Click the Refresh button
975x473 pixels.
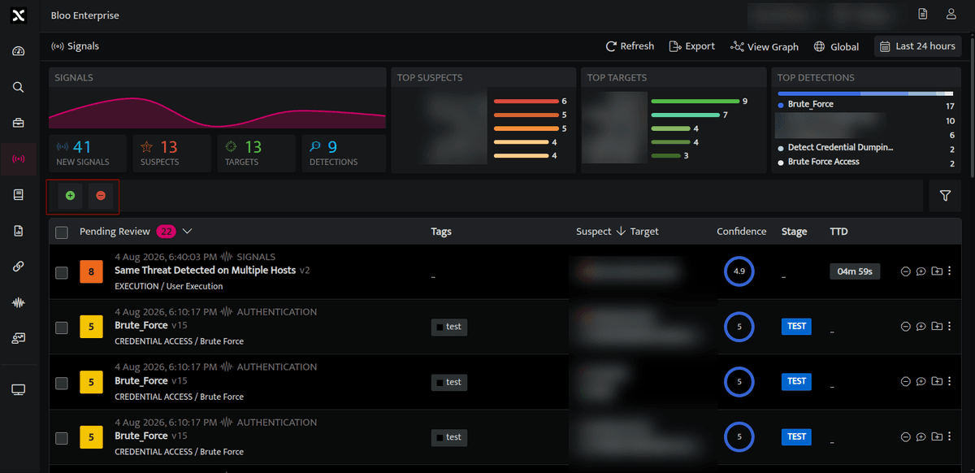point(630,46)
